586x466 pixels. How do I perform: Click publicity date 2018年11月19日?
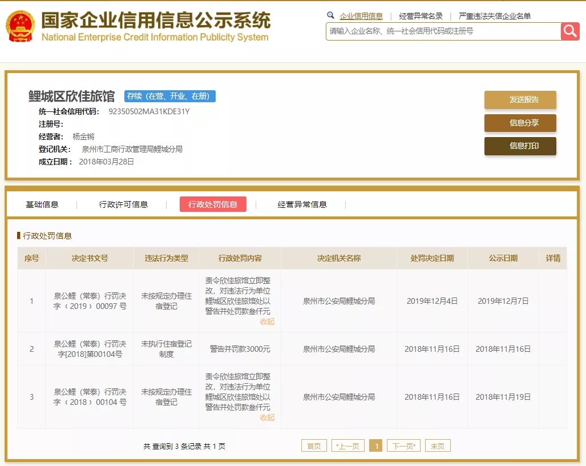coord(503,397)
